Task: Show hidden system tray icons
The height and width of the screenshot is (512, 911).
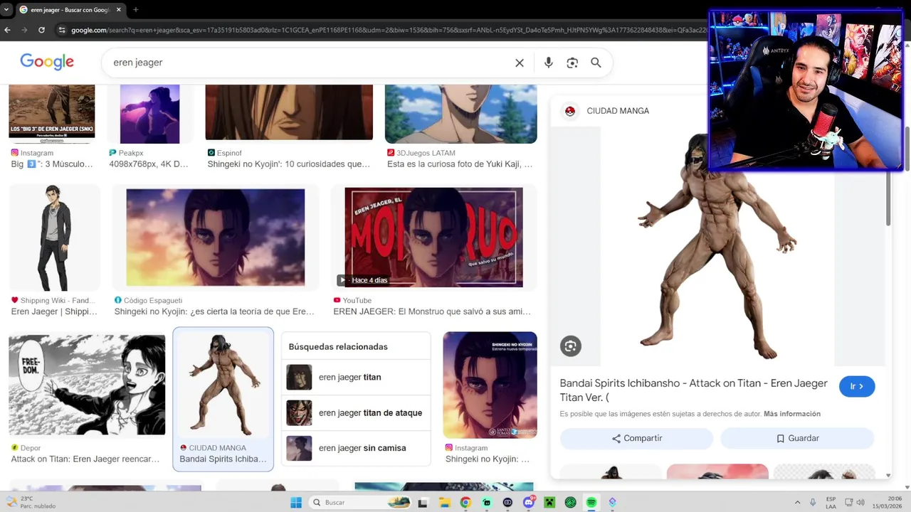Action: (x=797, y=503)
